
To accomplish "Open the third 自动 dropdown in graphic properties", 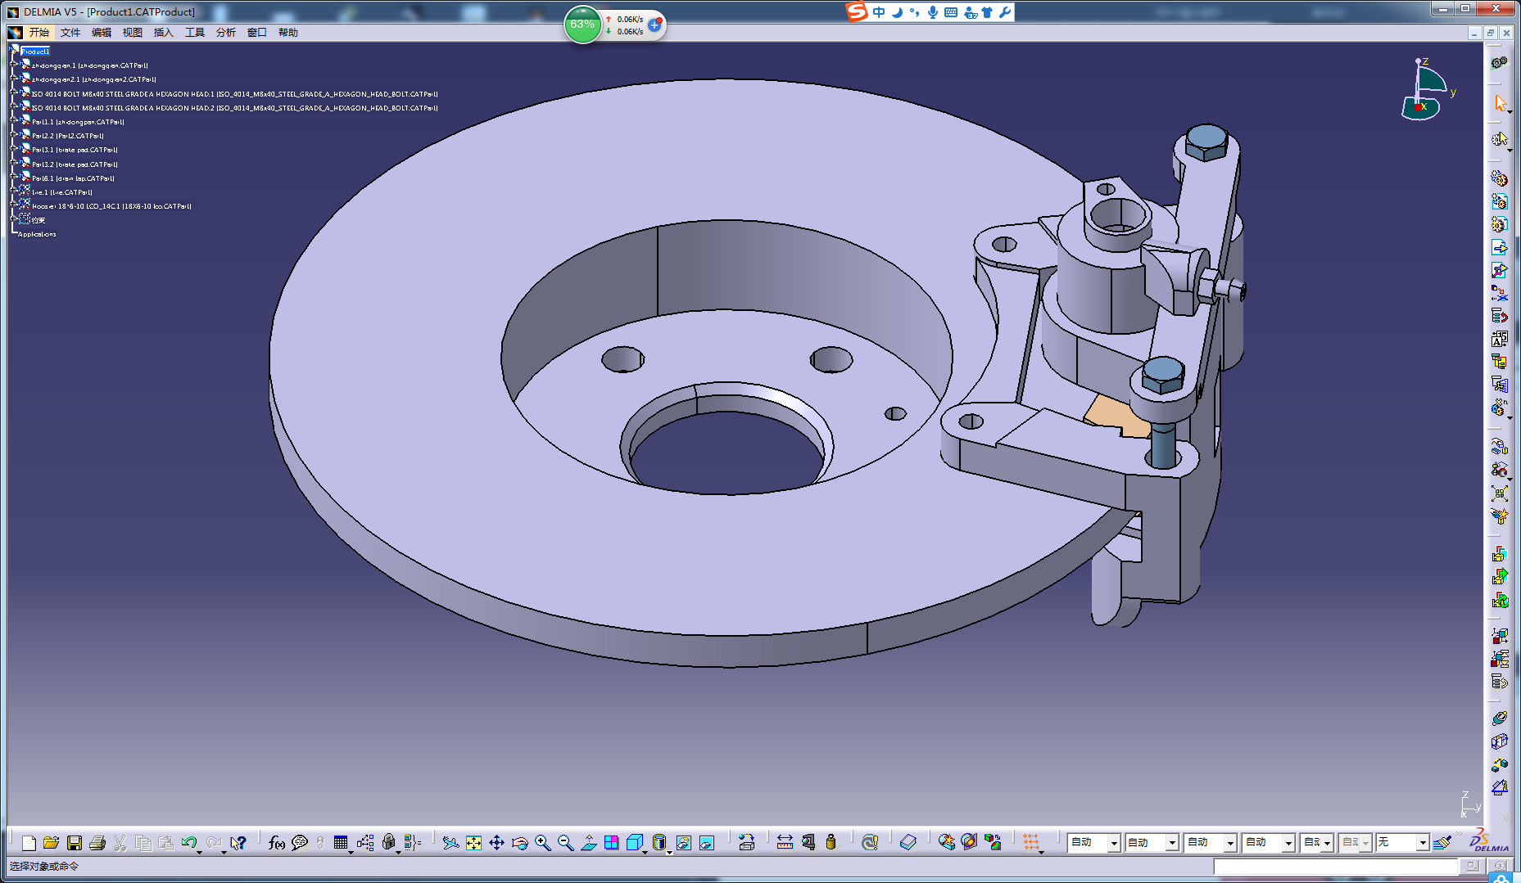I will 1229,843.
